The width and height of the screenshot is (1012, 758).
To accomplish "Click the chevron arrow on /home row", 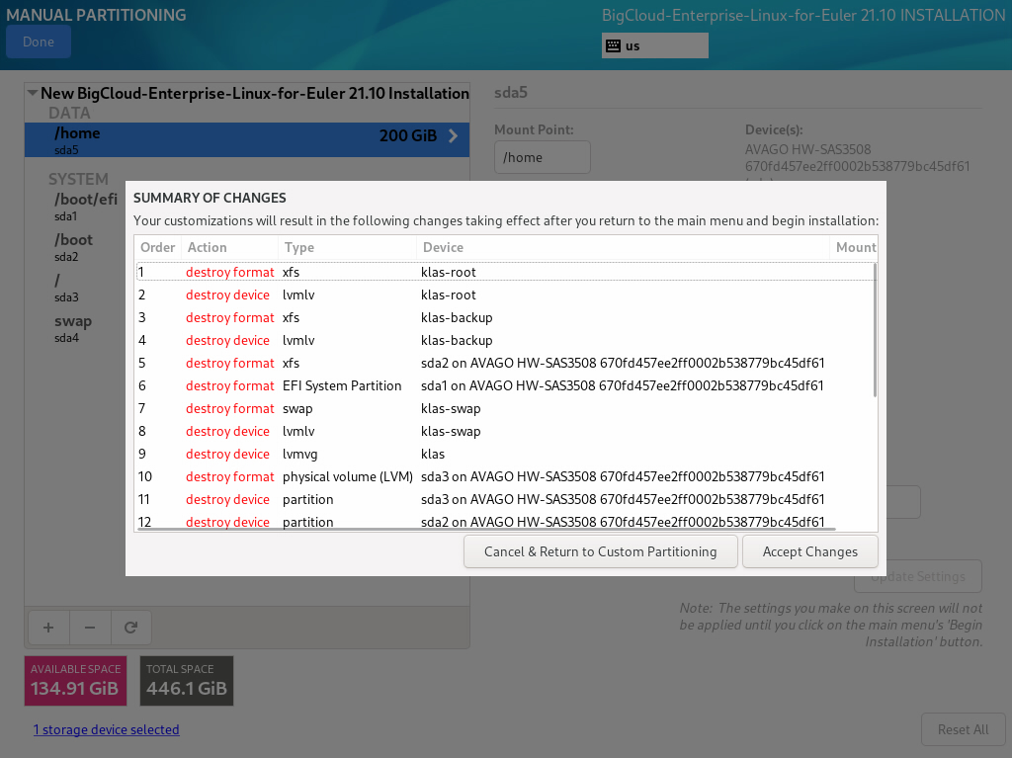I will point(453,135).
